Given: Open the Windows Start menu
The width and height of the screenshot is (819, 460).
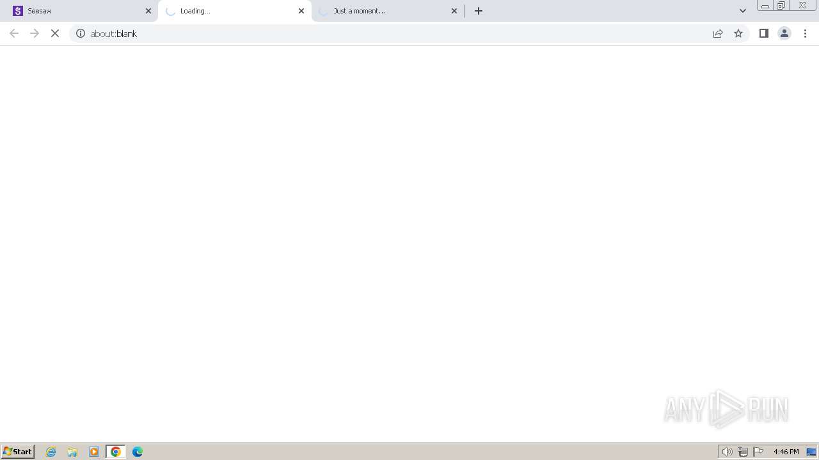Looking at the screenshot, I should (18, 452).
